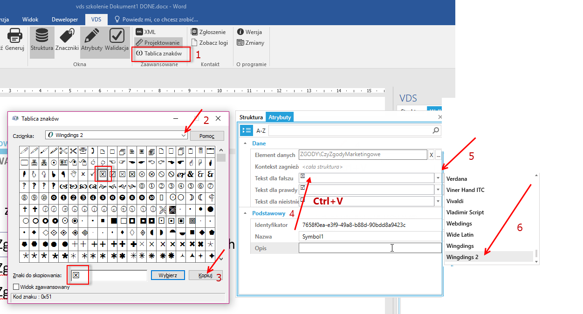583x314 pixels.
Task: Expand Tekst dla fałszu dropdown arrow
Action: (x=438, y=177)
